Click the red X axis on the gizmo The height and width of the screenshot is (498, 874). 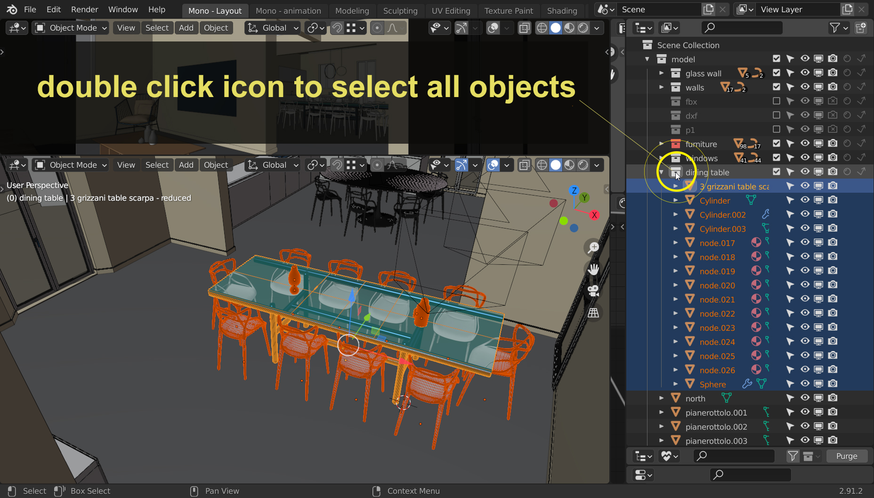click(x=594, y=215)
